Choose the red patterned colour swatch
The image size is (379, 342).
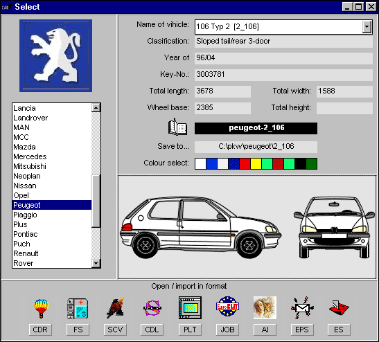pos(279,164)
